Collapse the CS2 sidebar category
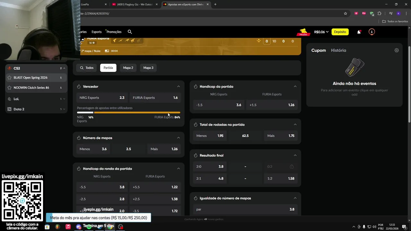 click(x=64, y=68)
